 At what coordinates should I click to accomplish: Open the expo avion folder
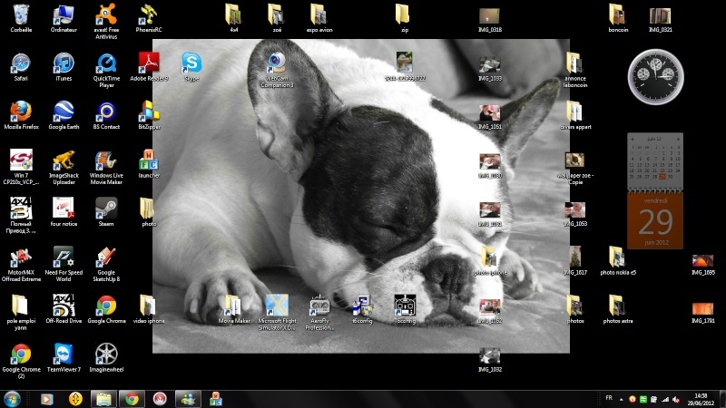pyautogui.click(x=319, y=18)
